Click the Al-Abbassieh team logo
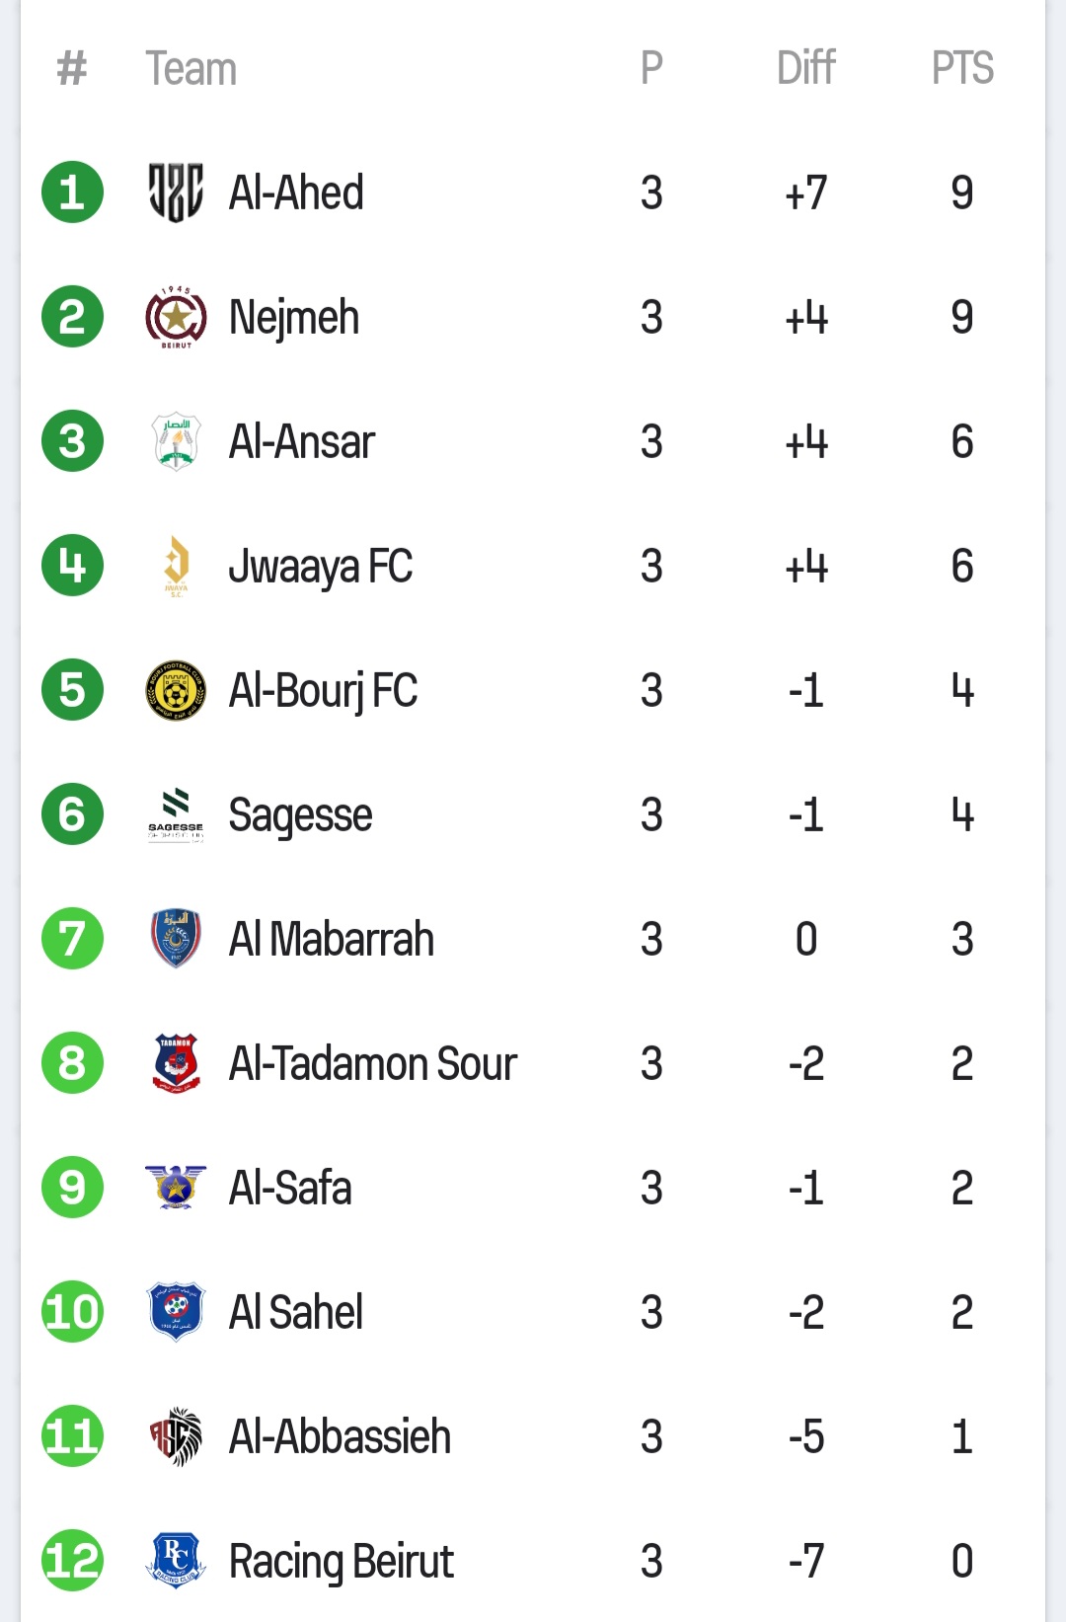Screen dimensions: 1066x1622 click(176, 1436)
